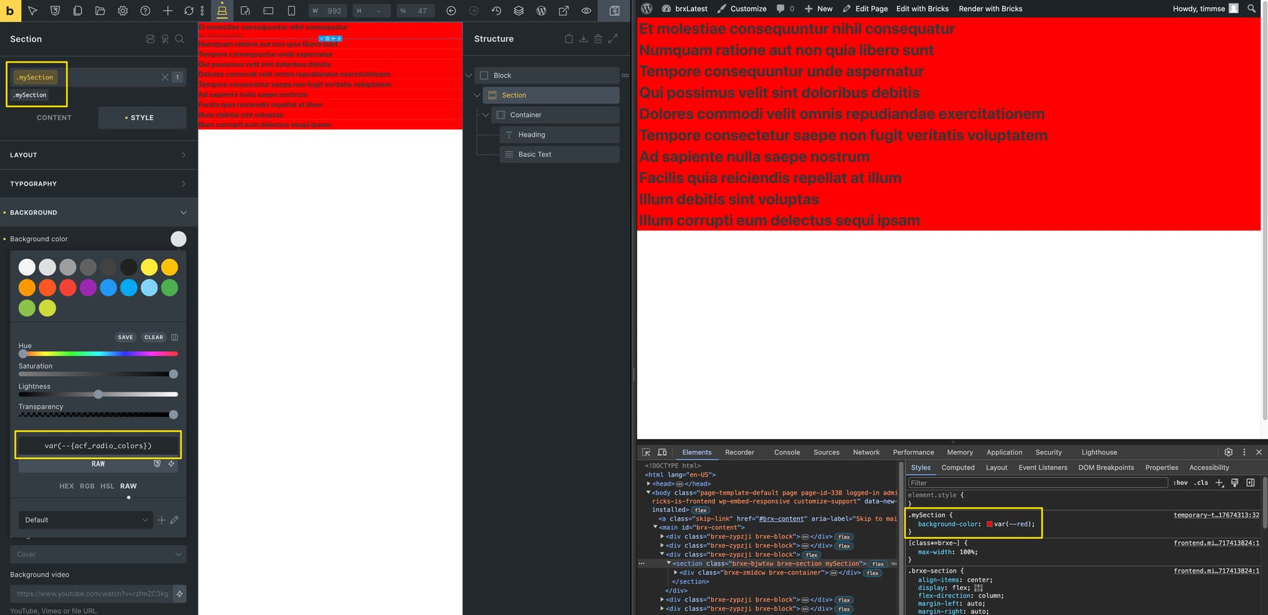Switch to the Computed tab in DevTools
The image size is (1268, 615).
[958, 468]
